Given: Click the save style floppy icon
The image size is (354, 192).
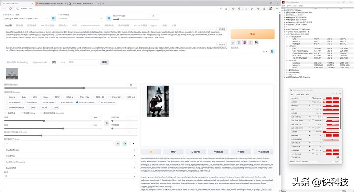Looking at the screenshot, I should click(x=256, y=43).
